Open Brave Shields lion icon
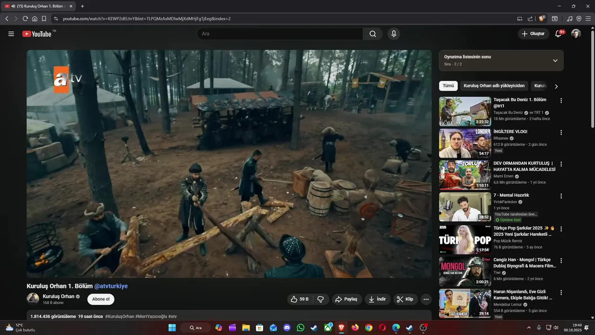Viewport: 595px width, 335px height. pyautogui.click(x=542, y=19)
